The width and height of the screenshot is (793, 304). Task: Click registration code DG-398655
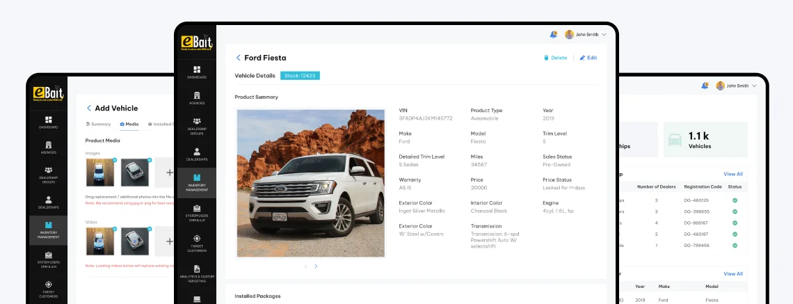click(696, 211)
